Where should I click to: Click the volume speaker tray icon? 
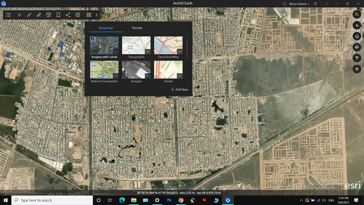pyautogui.click(x=324, y=200)
